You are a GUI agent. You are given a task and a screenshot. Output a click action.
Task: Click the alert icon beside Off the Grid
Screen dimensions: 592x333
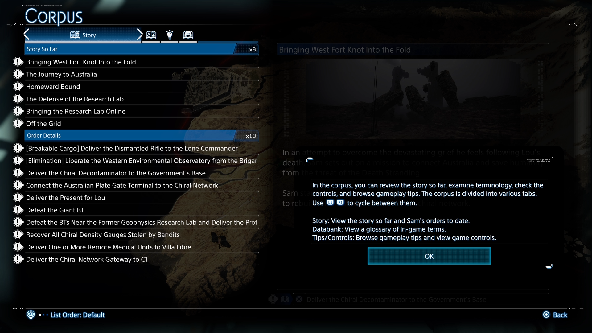coord(18,123)
